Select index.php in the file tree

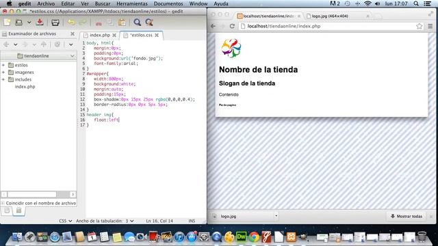[x=25, y=87]
